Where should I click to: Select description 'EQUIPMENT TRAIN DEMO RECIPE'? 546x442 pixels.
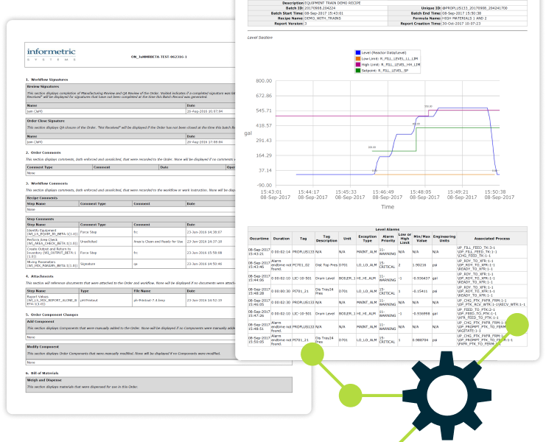click(x=332, y=3)
